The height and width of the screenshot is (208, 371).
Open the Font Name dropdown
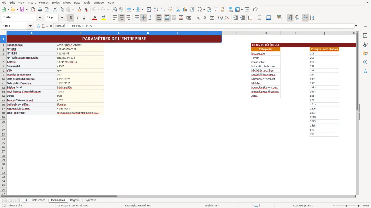[40, 18]
